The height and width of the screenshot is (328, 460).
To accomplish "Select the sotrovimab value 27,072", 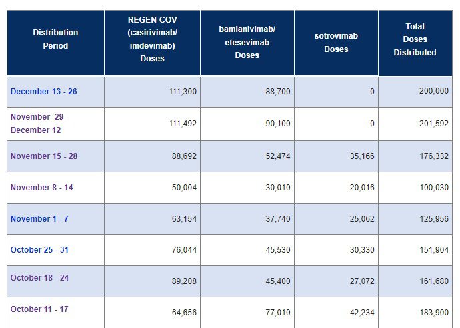I will [x=362, y=281].
